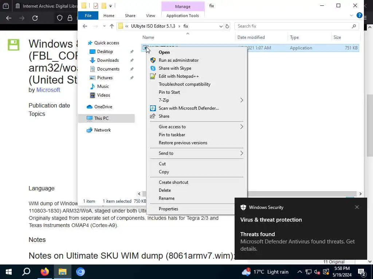Choose Edit with Notepad++
This screenshot has width=373, height=279.
point(178,76)
